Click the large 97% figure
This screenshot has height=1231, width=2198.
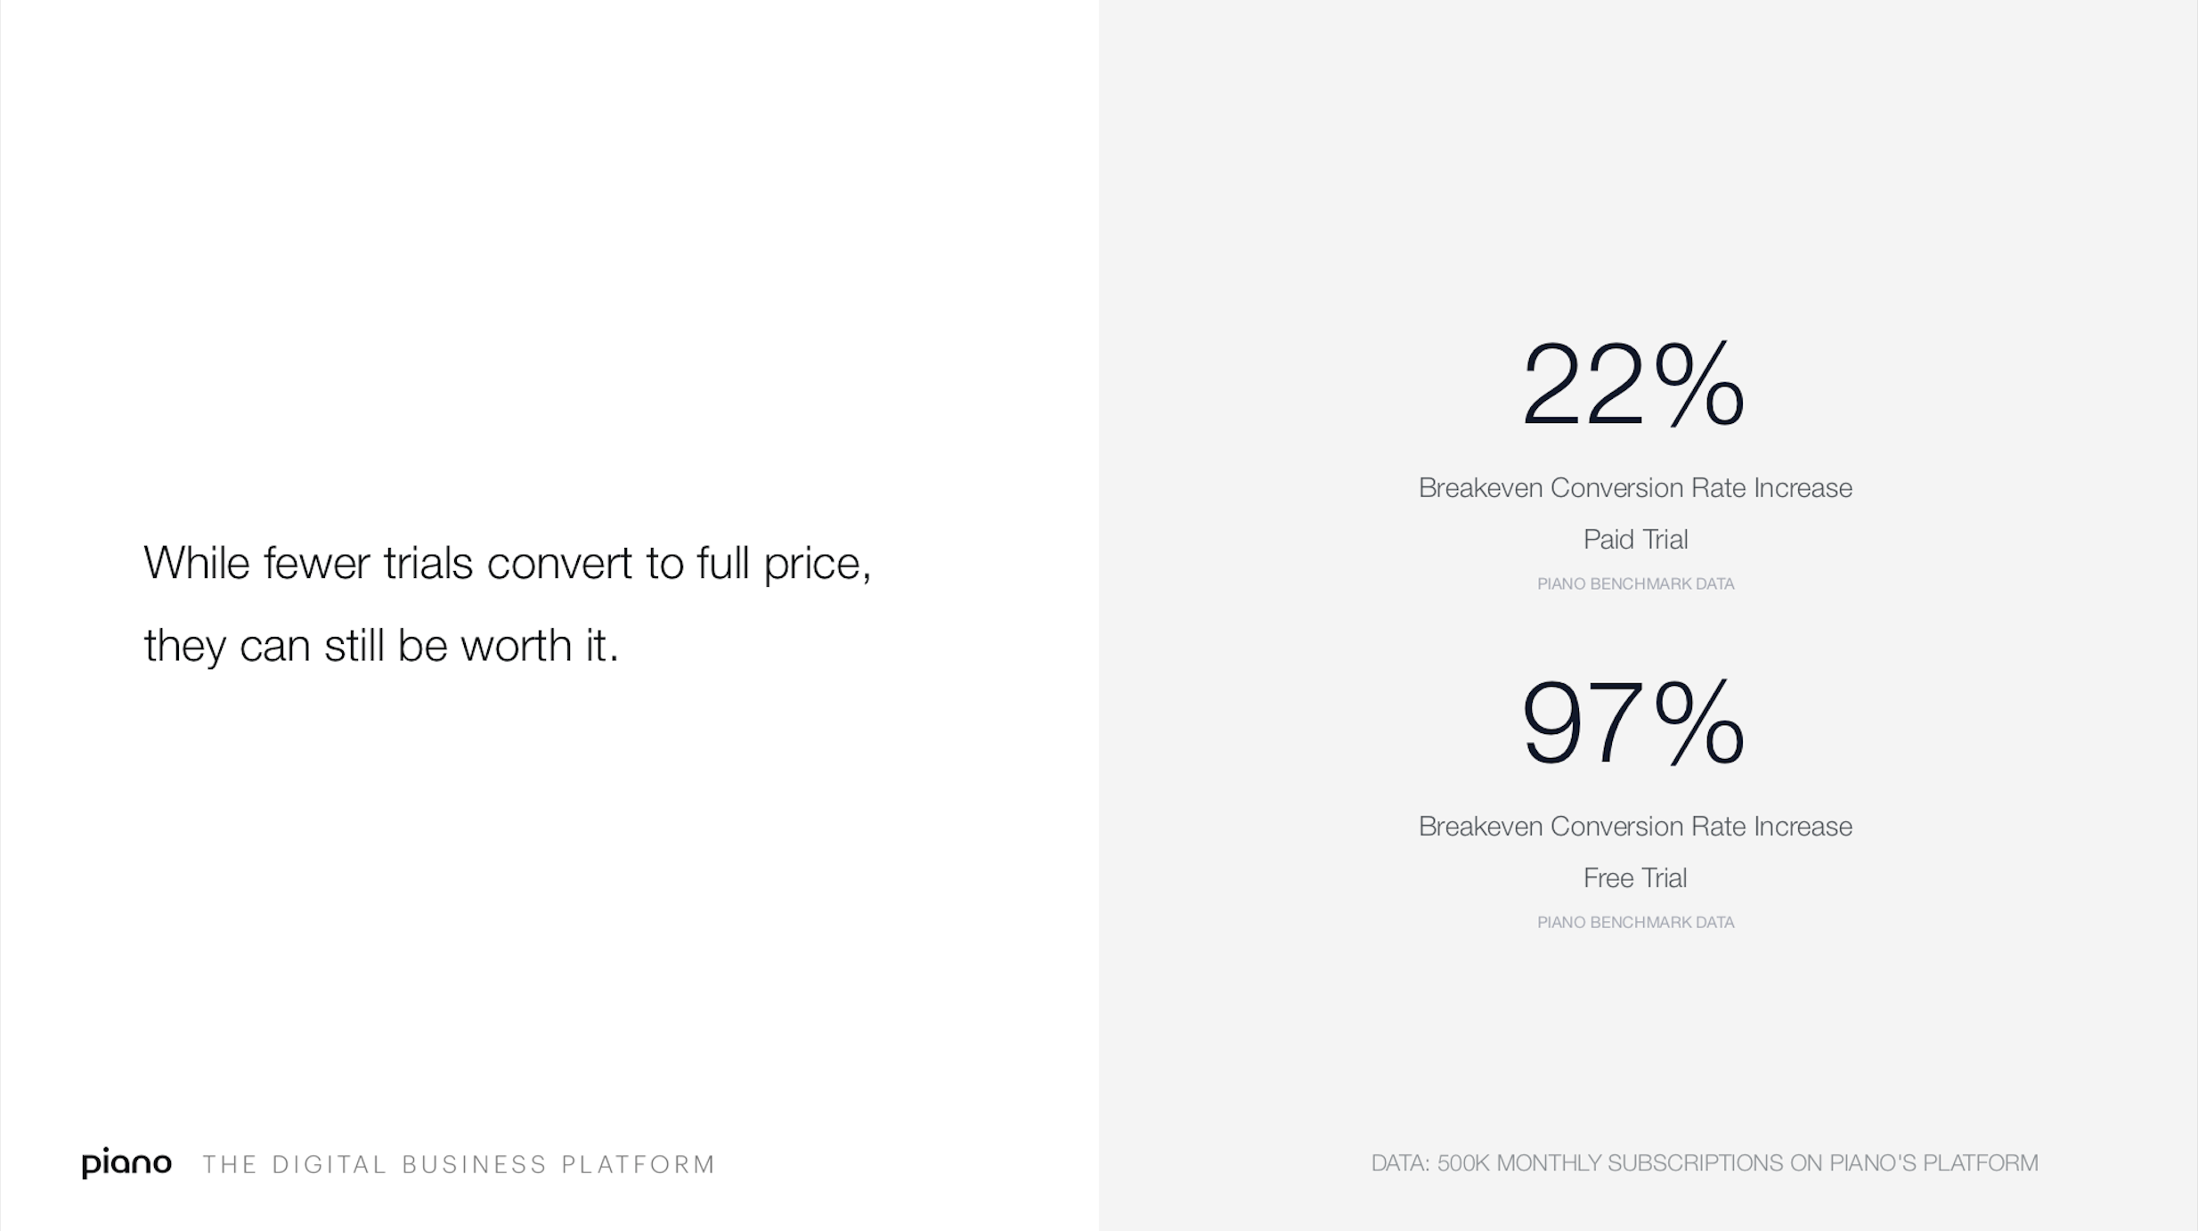[x=1634, y=722]
